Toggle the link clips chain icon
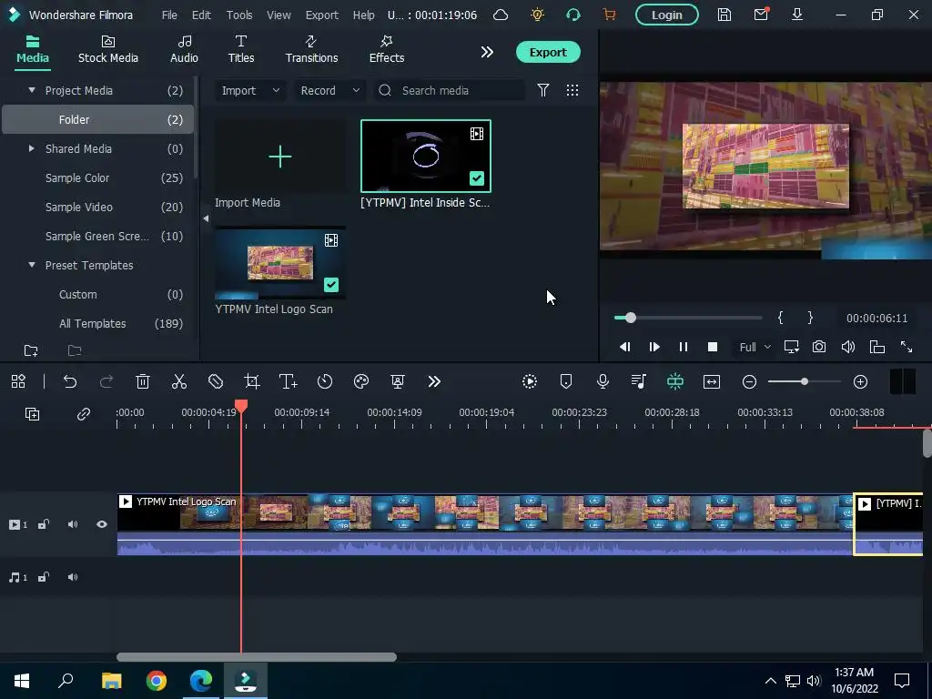 tap(84, 414)
